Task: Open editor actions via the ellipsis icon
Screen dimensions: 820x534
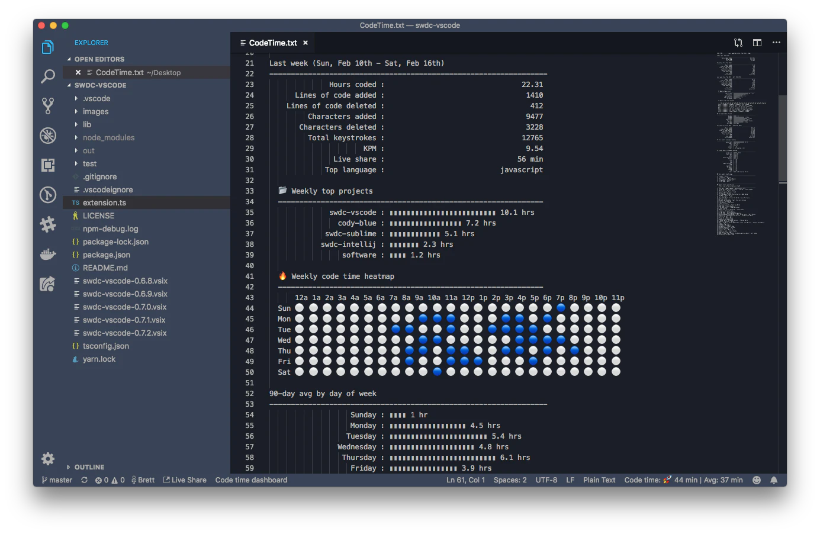Action: [776, 43]
